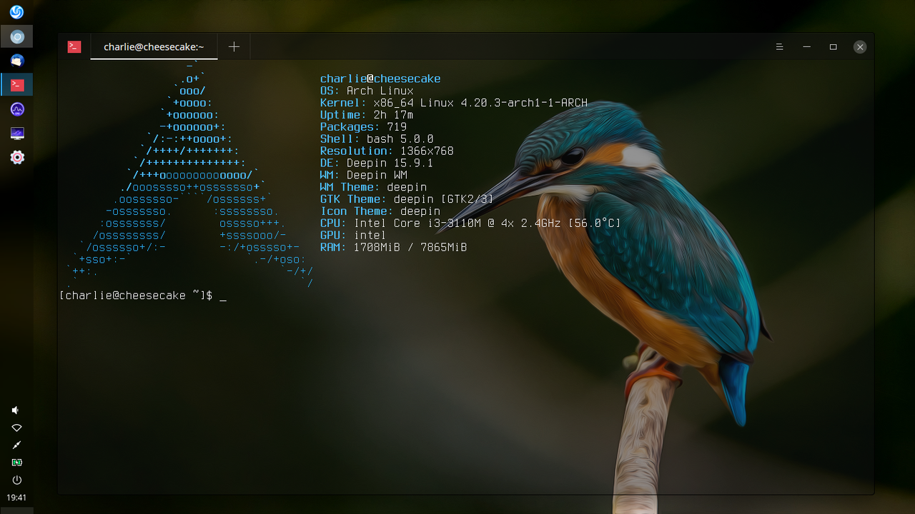Viewport: 915px width, 514px height.
Task: Click the CPU Intel Core i3-3110M line
Action: click(x=470, y=223)
